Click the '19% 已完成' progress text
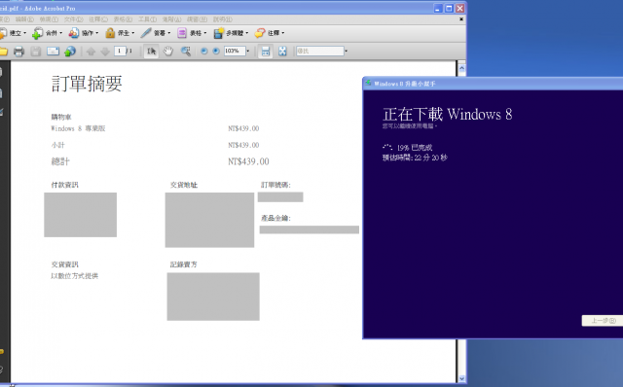Viewport: 623px width, 387px height. (415, 148)
